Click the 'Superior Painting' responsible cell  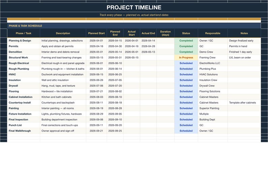coord(213,108)
